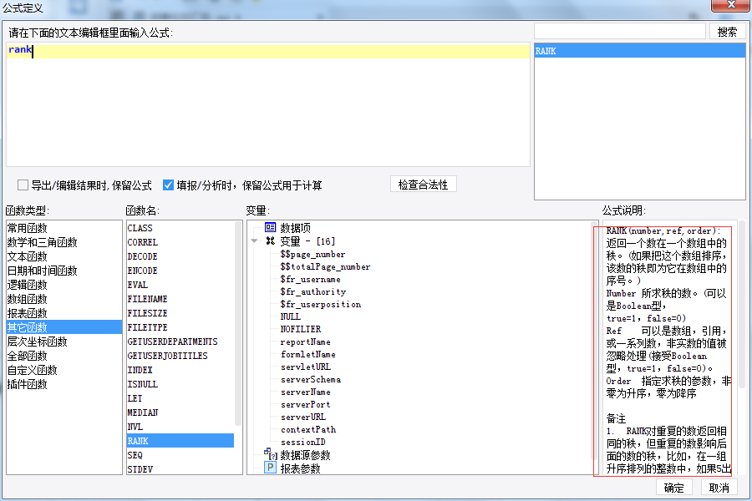Click the 数据项 data item icon

pyautogui.click(x=270, y=227)
